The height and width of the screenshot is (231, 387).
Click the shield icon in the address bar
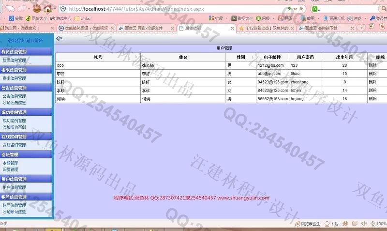[x=63, y=9]
